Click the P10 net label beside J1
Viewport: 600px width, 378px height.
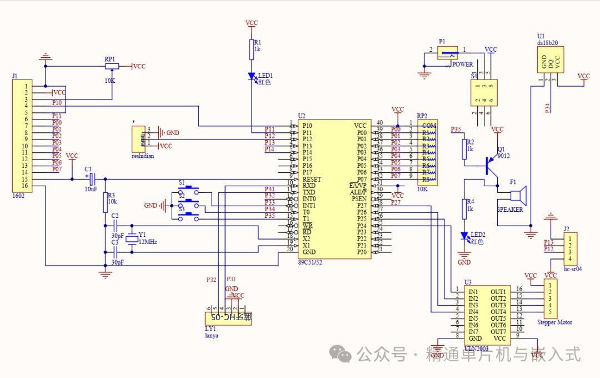(x=57, y=102)
